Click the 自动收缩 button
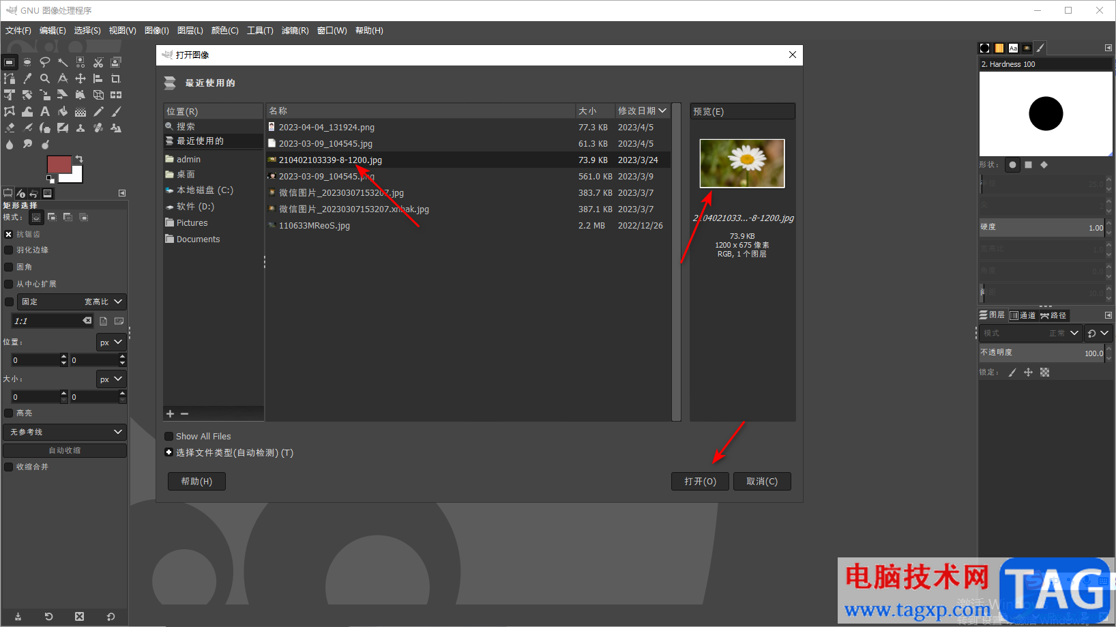 (x=65, y=450)
